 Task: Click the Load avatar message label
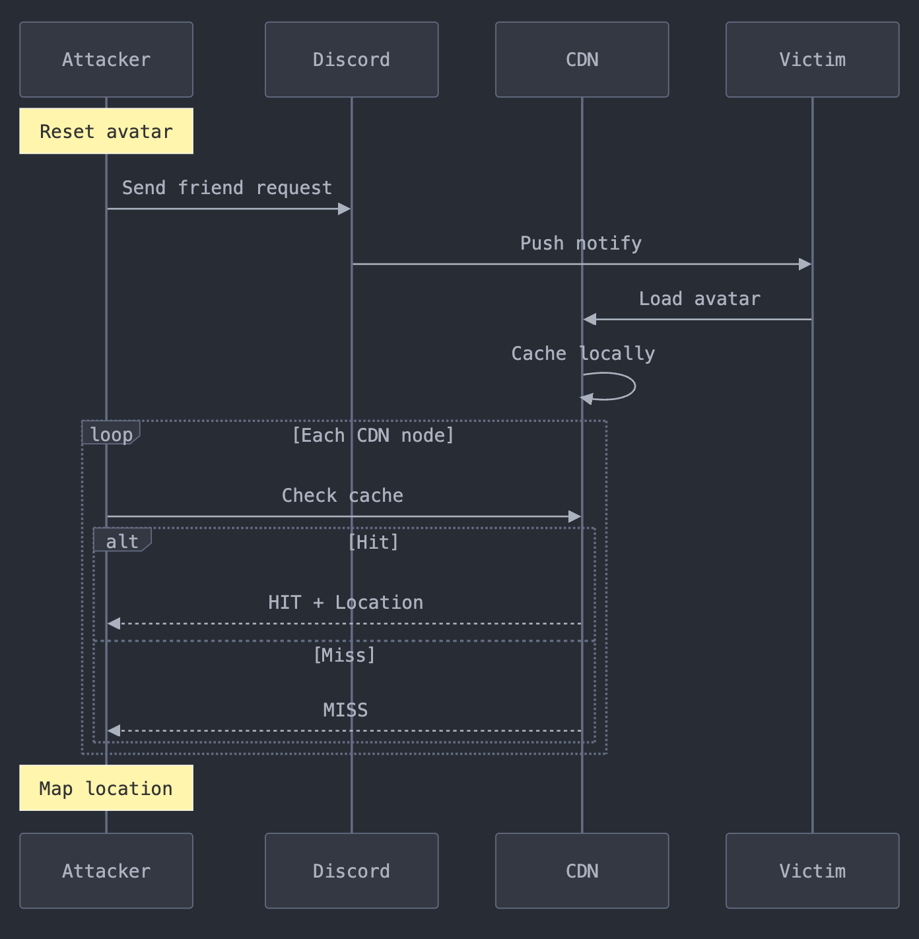tap(699, 299)
